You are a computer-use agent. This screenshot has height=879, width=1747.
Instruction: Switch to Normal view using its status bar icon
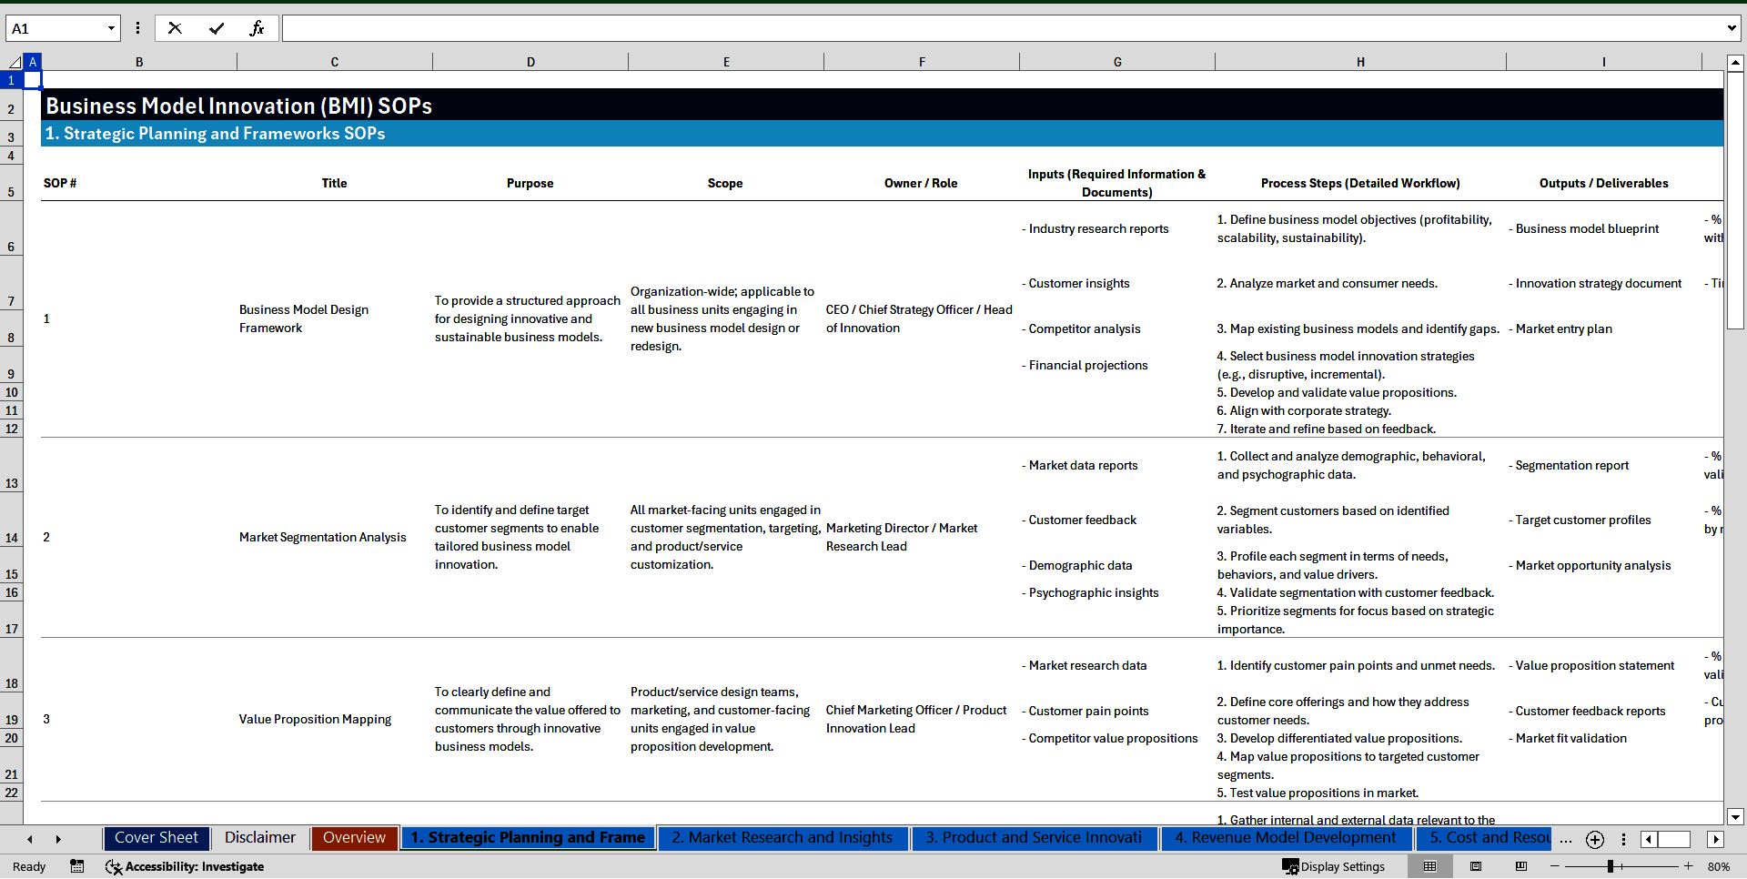point(1430,866)
